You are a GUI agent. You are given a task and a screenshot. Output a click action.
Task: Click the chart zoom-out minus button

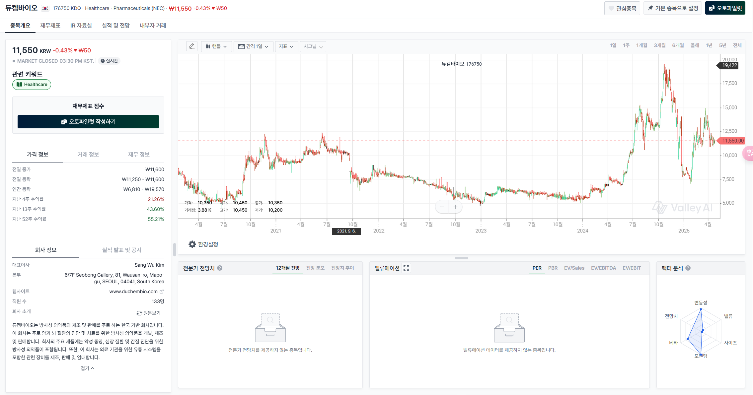click(442, 207)
